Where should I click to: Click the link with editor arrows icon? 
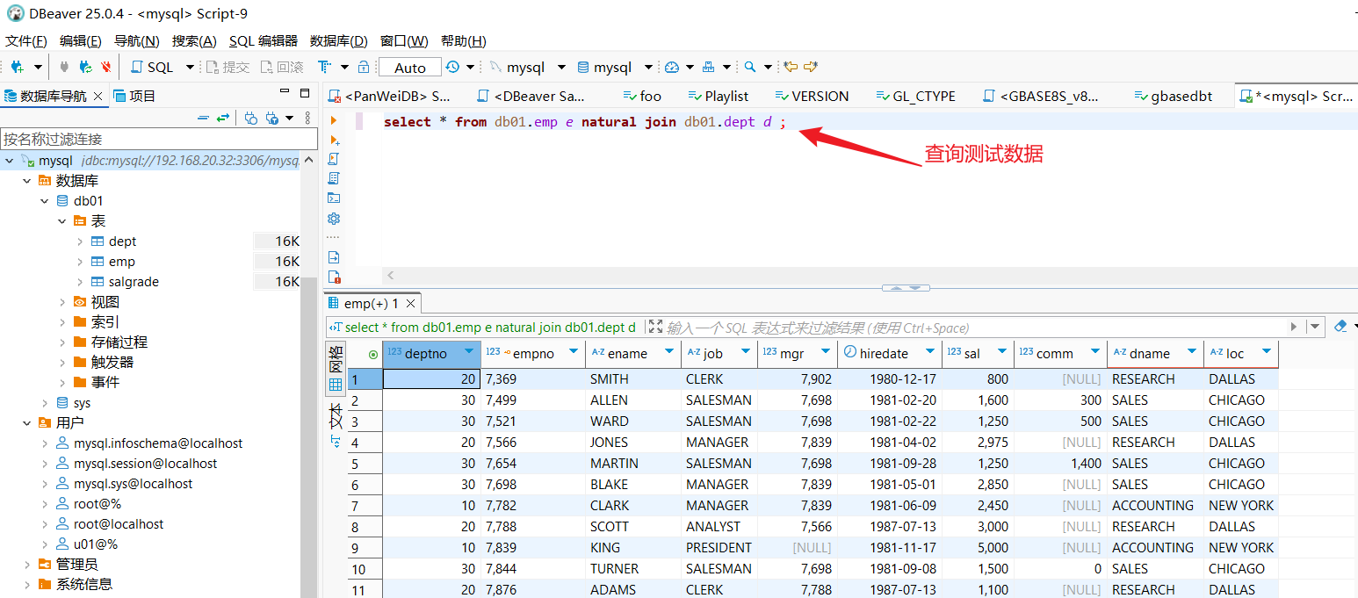(223, 118)
